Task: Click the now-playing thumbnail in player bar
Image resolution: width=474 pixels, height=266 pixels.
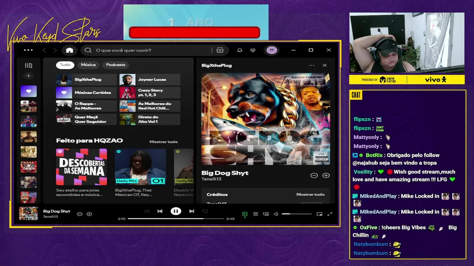Action: [x=29, y=214]
